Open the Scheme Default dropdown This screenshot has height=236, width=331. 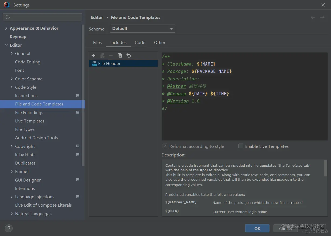(142, 29)
